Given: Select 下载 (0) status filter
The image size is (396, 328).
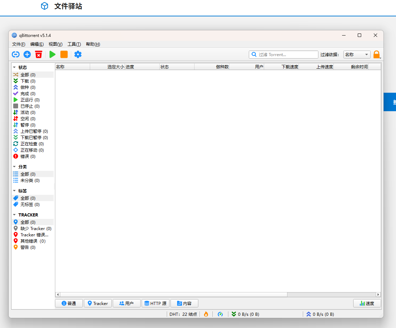Looking at the screenshot, I should [27, 81].
